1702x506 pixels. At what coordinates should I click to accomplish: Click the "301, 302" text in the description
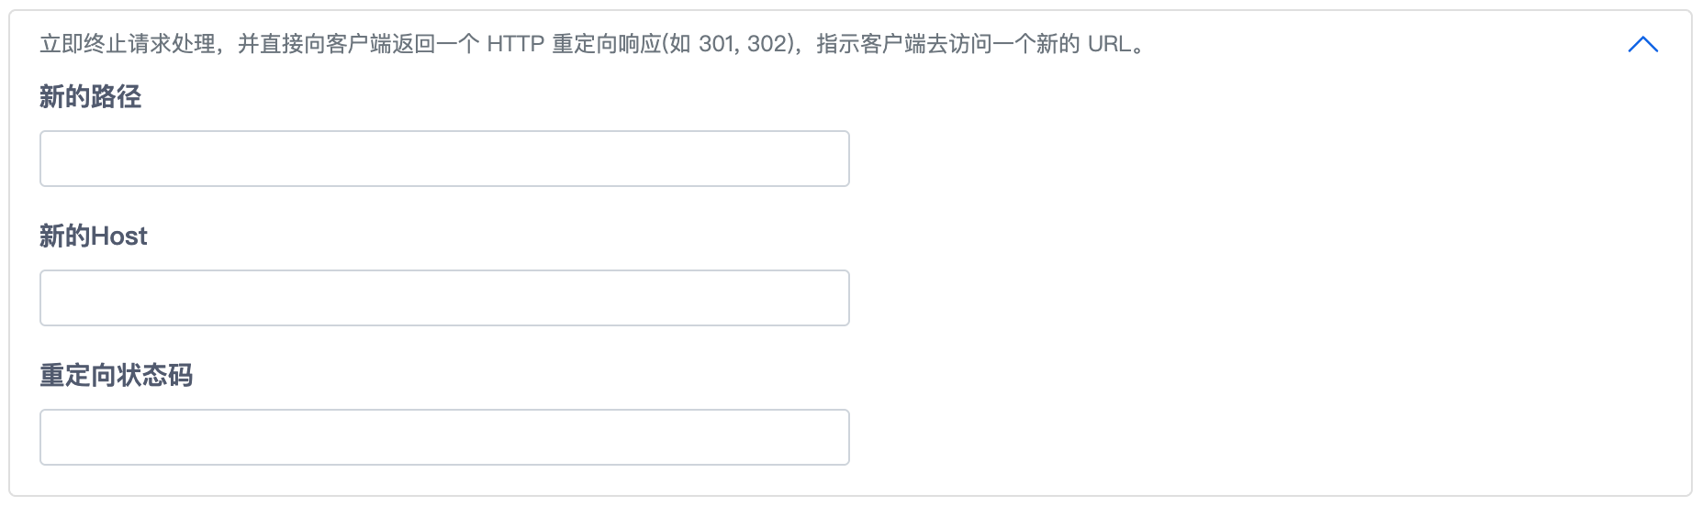742,44
